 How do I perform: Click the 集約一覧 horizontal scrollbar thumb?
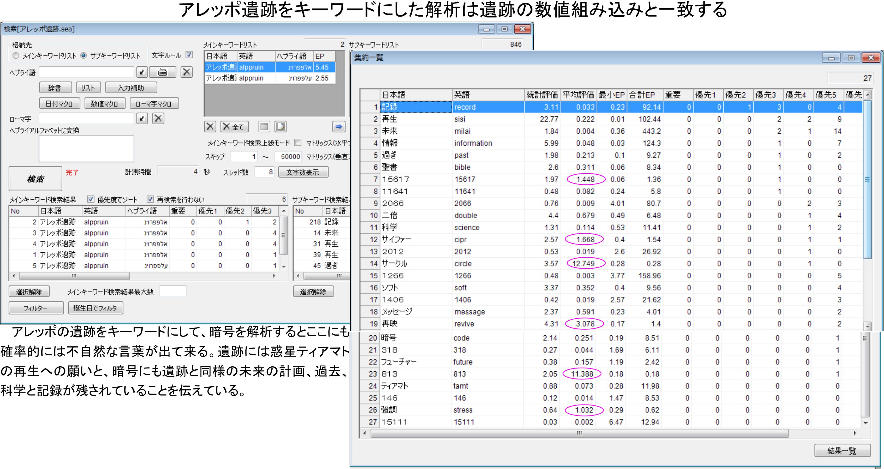tap(579, 433)
